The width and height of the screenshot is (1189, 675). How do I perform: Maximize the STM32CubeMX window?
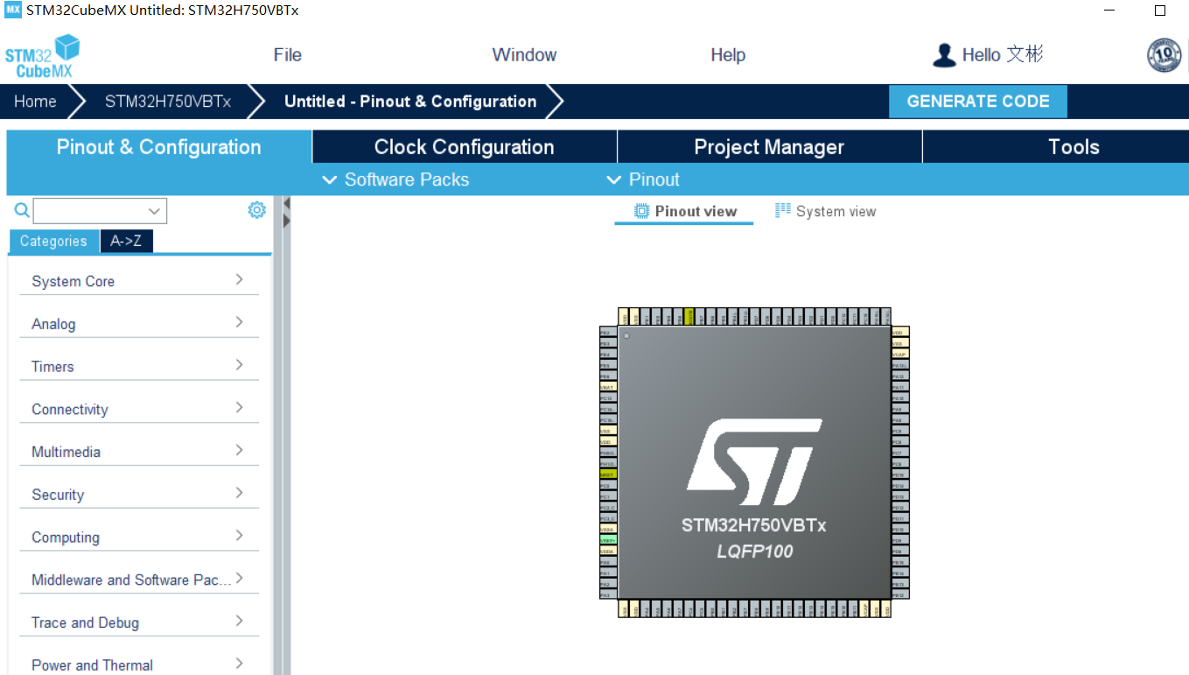[x=1160, y=11]
